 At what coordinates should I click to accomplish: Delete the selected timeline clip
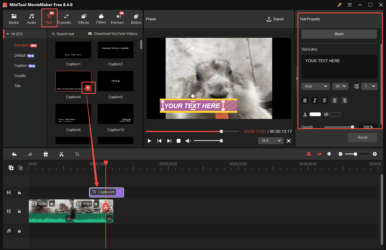coord(46,154)
